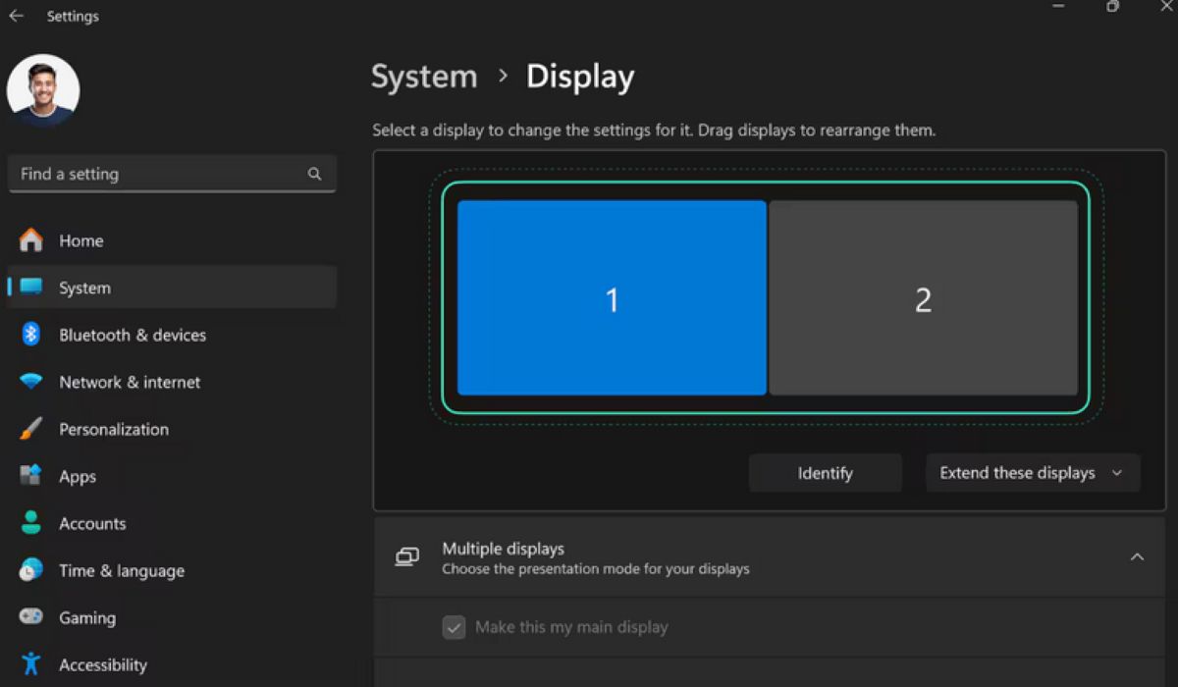Select display 1 in the arrangement
This screenshot has height=687, width=1178.
pos(612,298)
